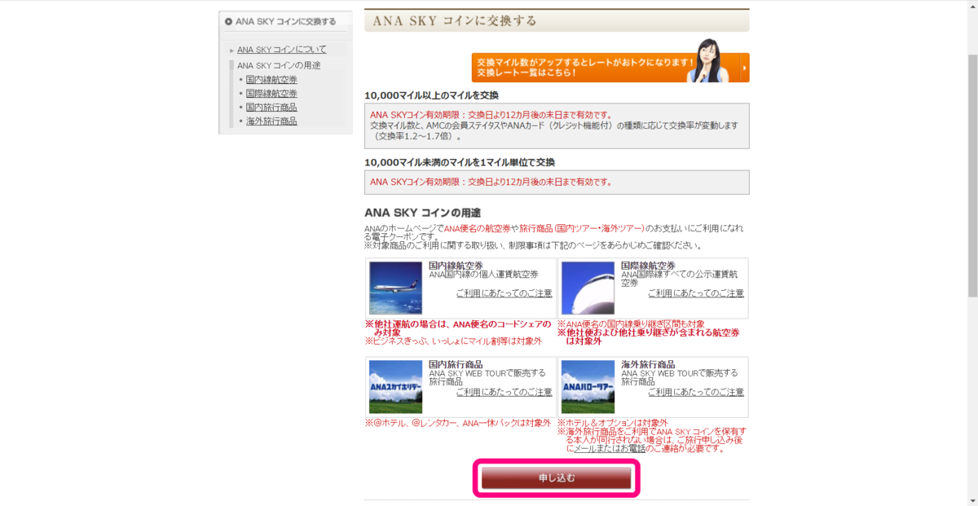
Task: Click the 申し込む apply button
Action: pos(557,477)
